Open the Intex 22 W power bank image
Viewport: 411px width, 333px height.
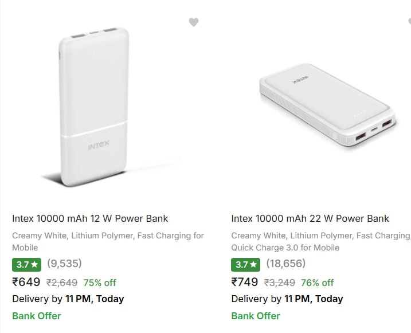pos(327,109)
